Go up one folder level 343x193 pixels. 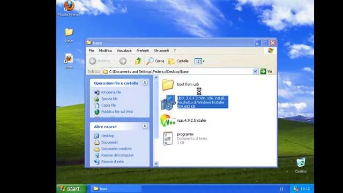coord(138,61)
